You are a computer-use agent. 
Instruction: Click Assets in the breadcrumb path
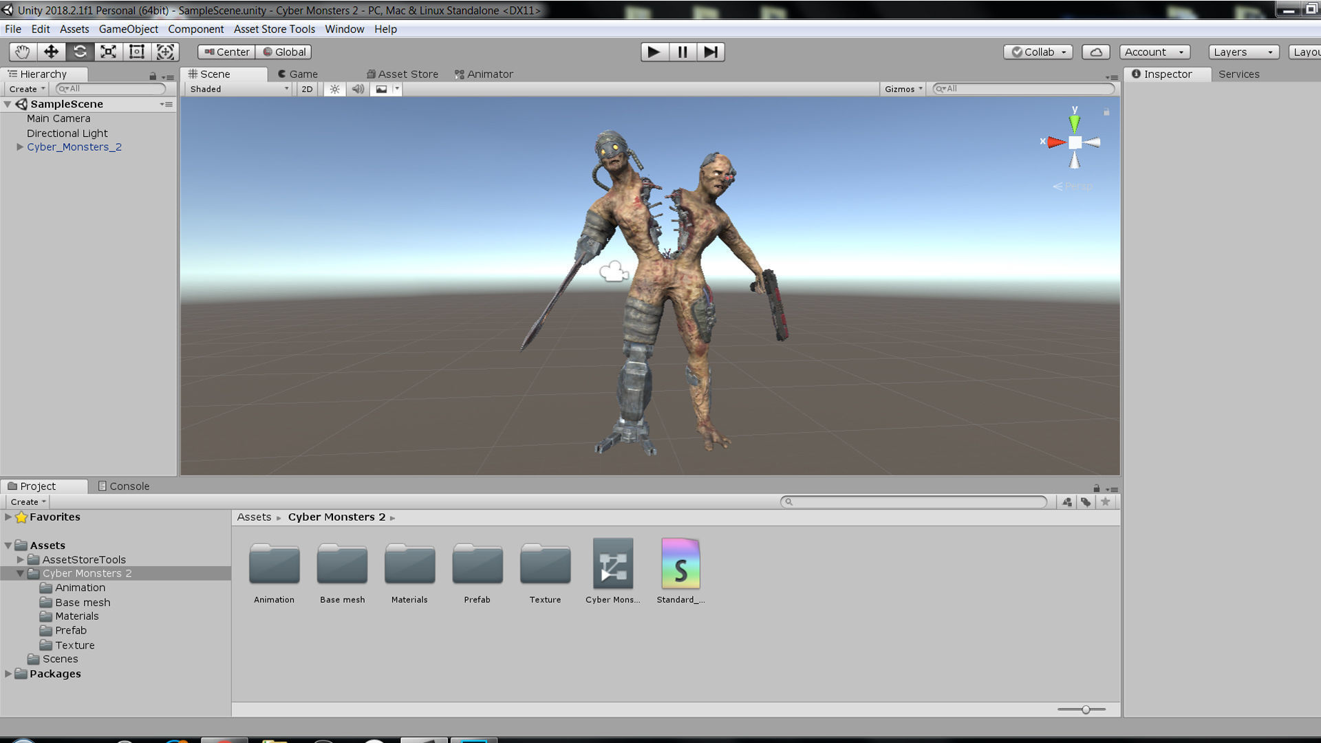tap(254, 517)
